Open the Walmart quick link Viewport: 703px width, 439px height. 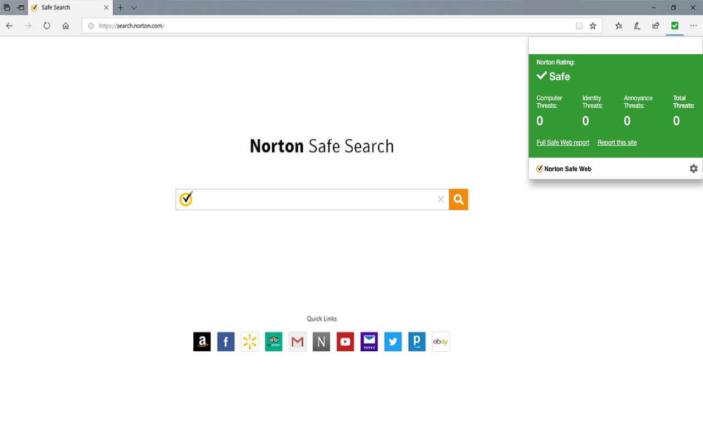(250, 342)
